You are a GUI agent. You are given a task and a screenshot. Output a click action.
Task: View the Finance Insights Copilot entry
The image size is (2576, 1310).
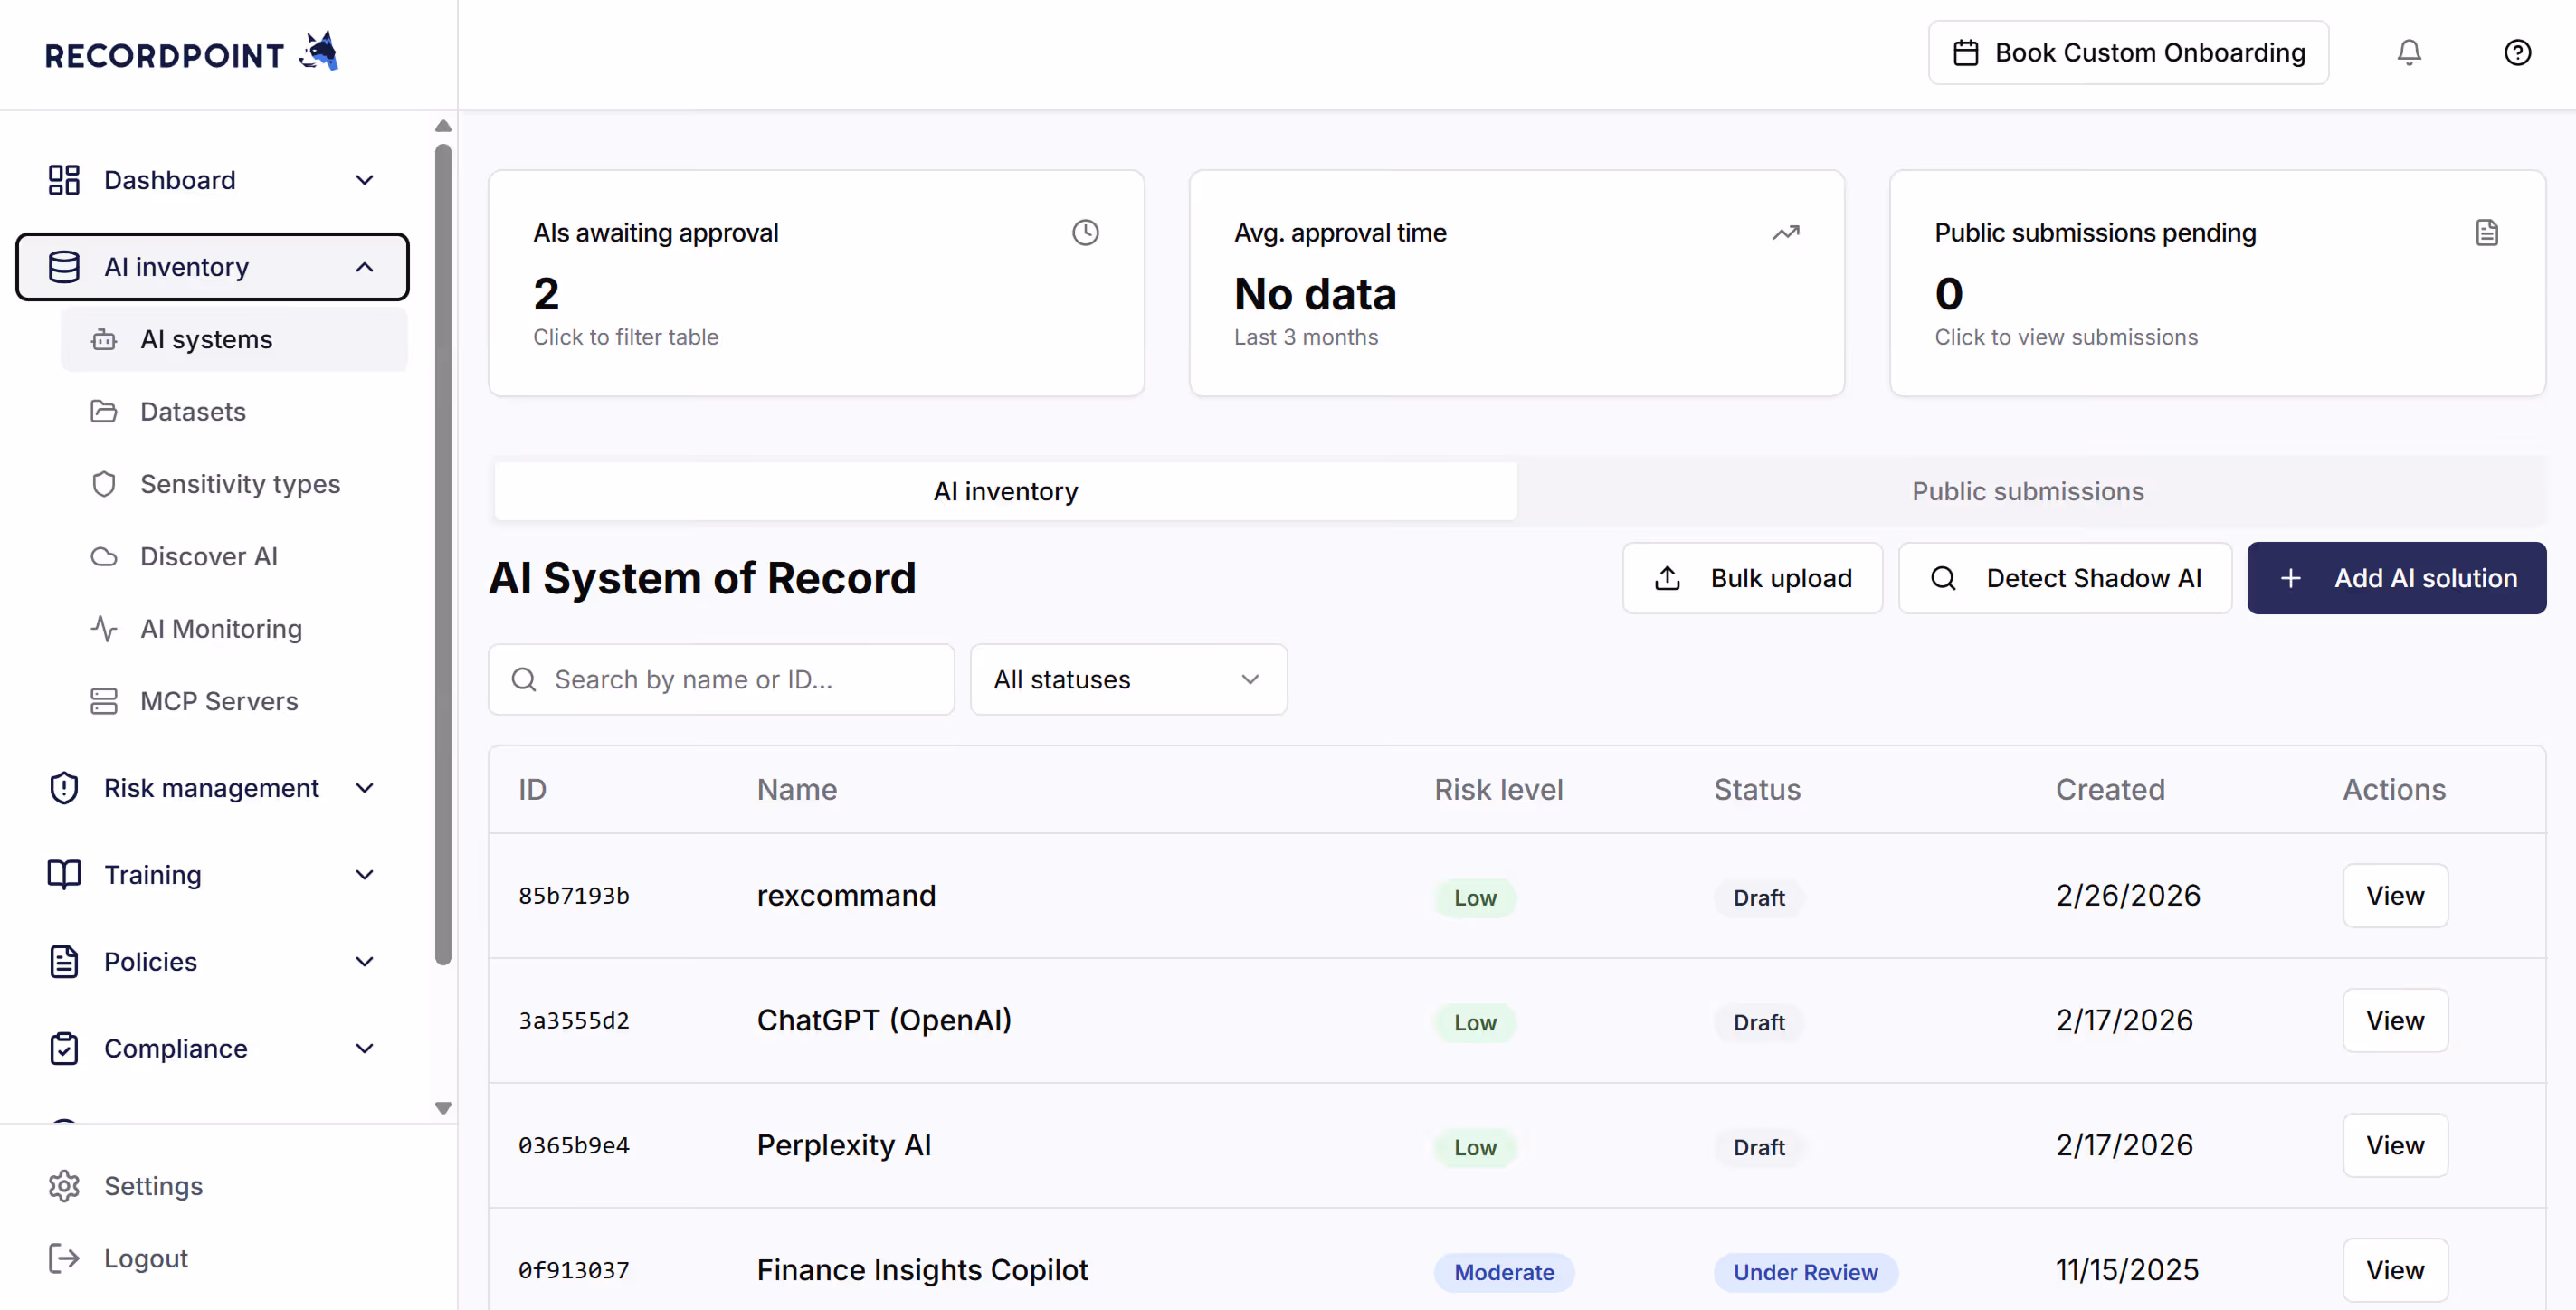click(x=2395, y=1270)
